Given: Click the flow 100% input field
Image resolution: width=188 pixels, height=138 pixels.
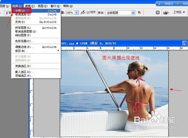Looking at the screenshot, I should (70, 13).
